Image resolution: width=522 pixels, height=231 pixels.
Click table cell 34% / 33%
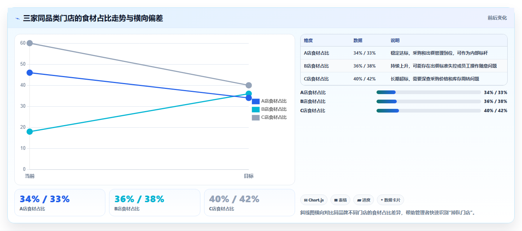click(364, 53)
